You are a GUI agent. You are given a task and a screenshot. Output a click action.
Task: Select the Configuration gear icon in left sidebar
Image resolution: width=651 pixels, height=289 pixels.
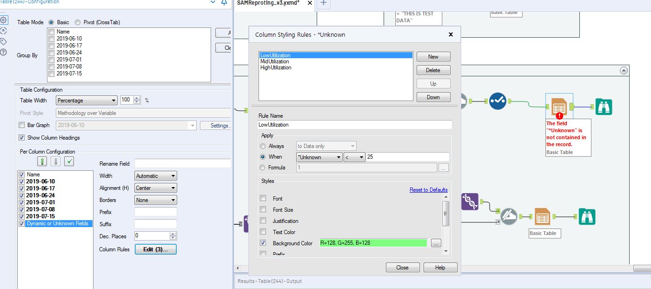(4, 20)
